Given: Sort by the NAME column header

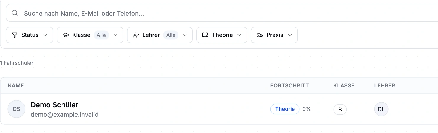Looking at the screenshot, I should [16, 86].
